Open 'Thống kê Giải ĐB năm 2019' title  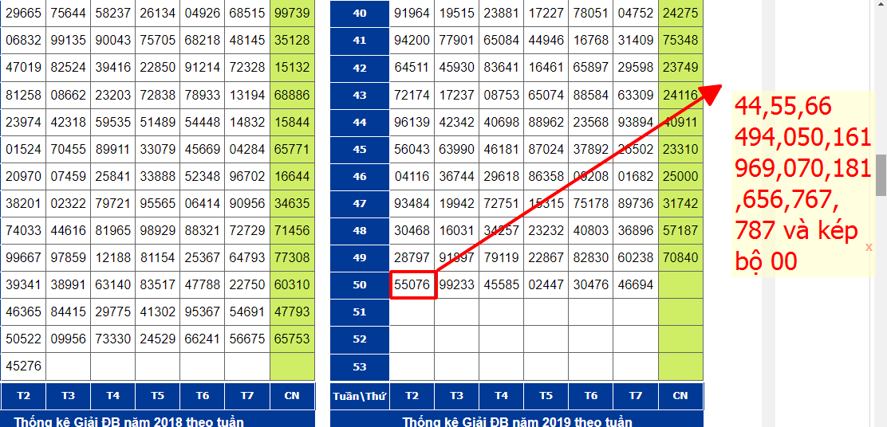pos(517,421)
